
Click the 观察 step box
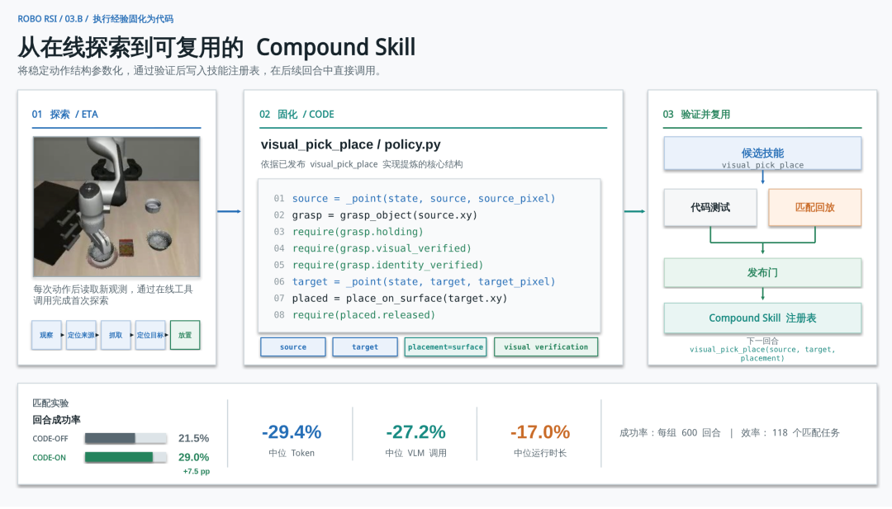coord(46,335)
